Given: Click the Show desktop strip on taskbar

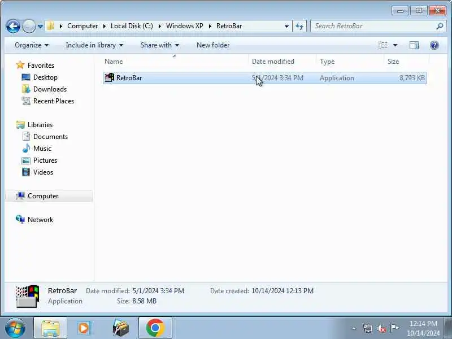Looking at the screenshot, I should tap(447, 328).
